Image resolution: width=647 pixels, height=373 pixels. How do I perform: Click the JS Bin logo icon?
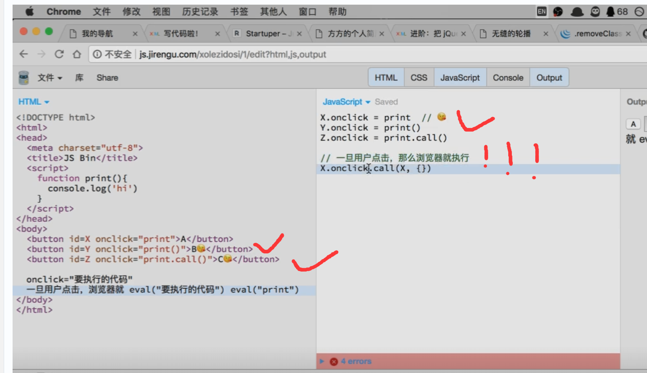pyautogui.click(x=23, y=78)
